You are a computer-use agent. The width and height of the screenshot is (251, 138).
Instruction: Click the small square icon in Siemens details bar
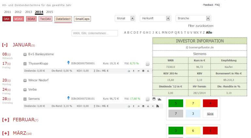[x=143, y=106]
